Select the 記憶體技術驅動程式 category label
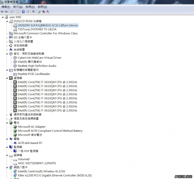 pyautogui.click(x=26, y=70)
